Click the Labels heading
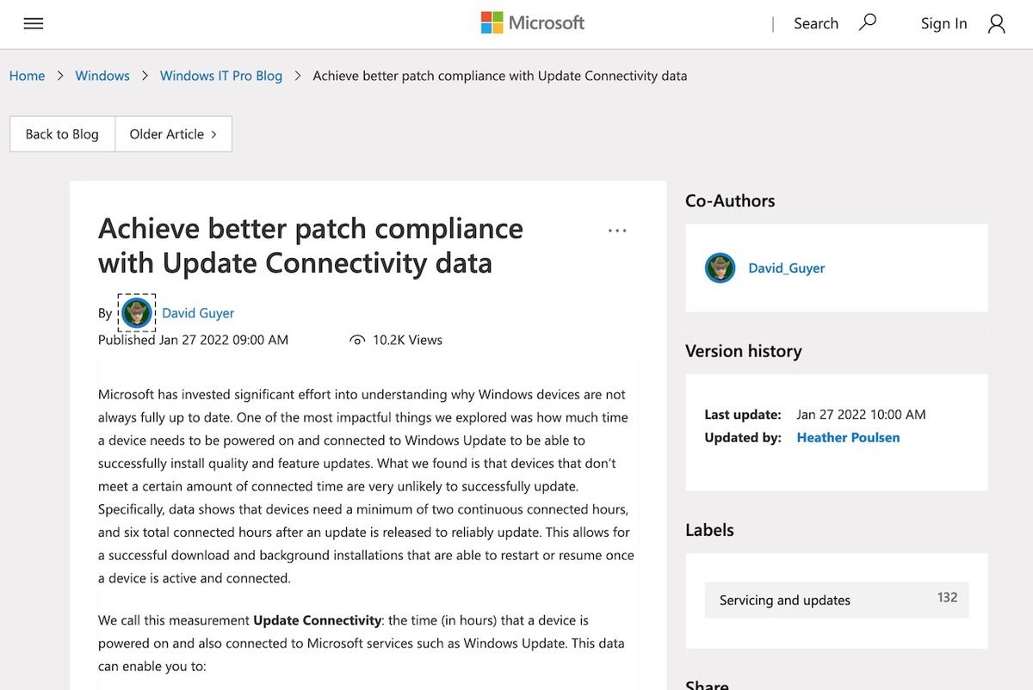Image resolution: width=1033 pixels, height=690 pixels. [x=709, y=530]
